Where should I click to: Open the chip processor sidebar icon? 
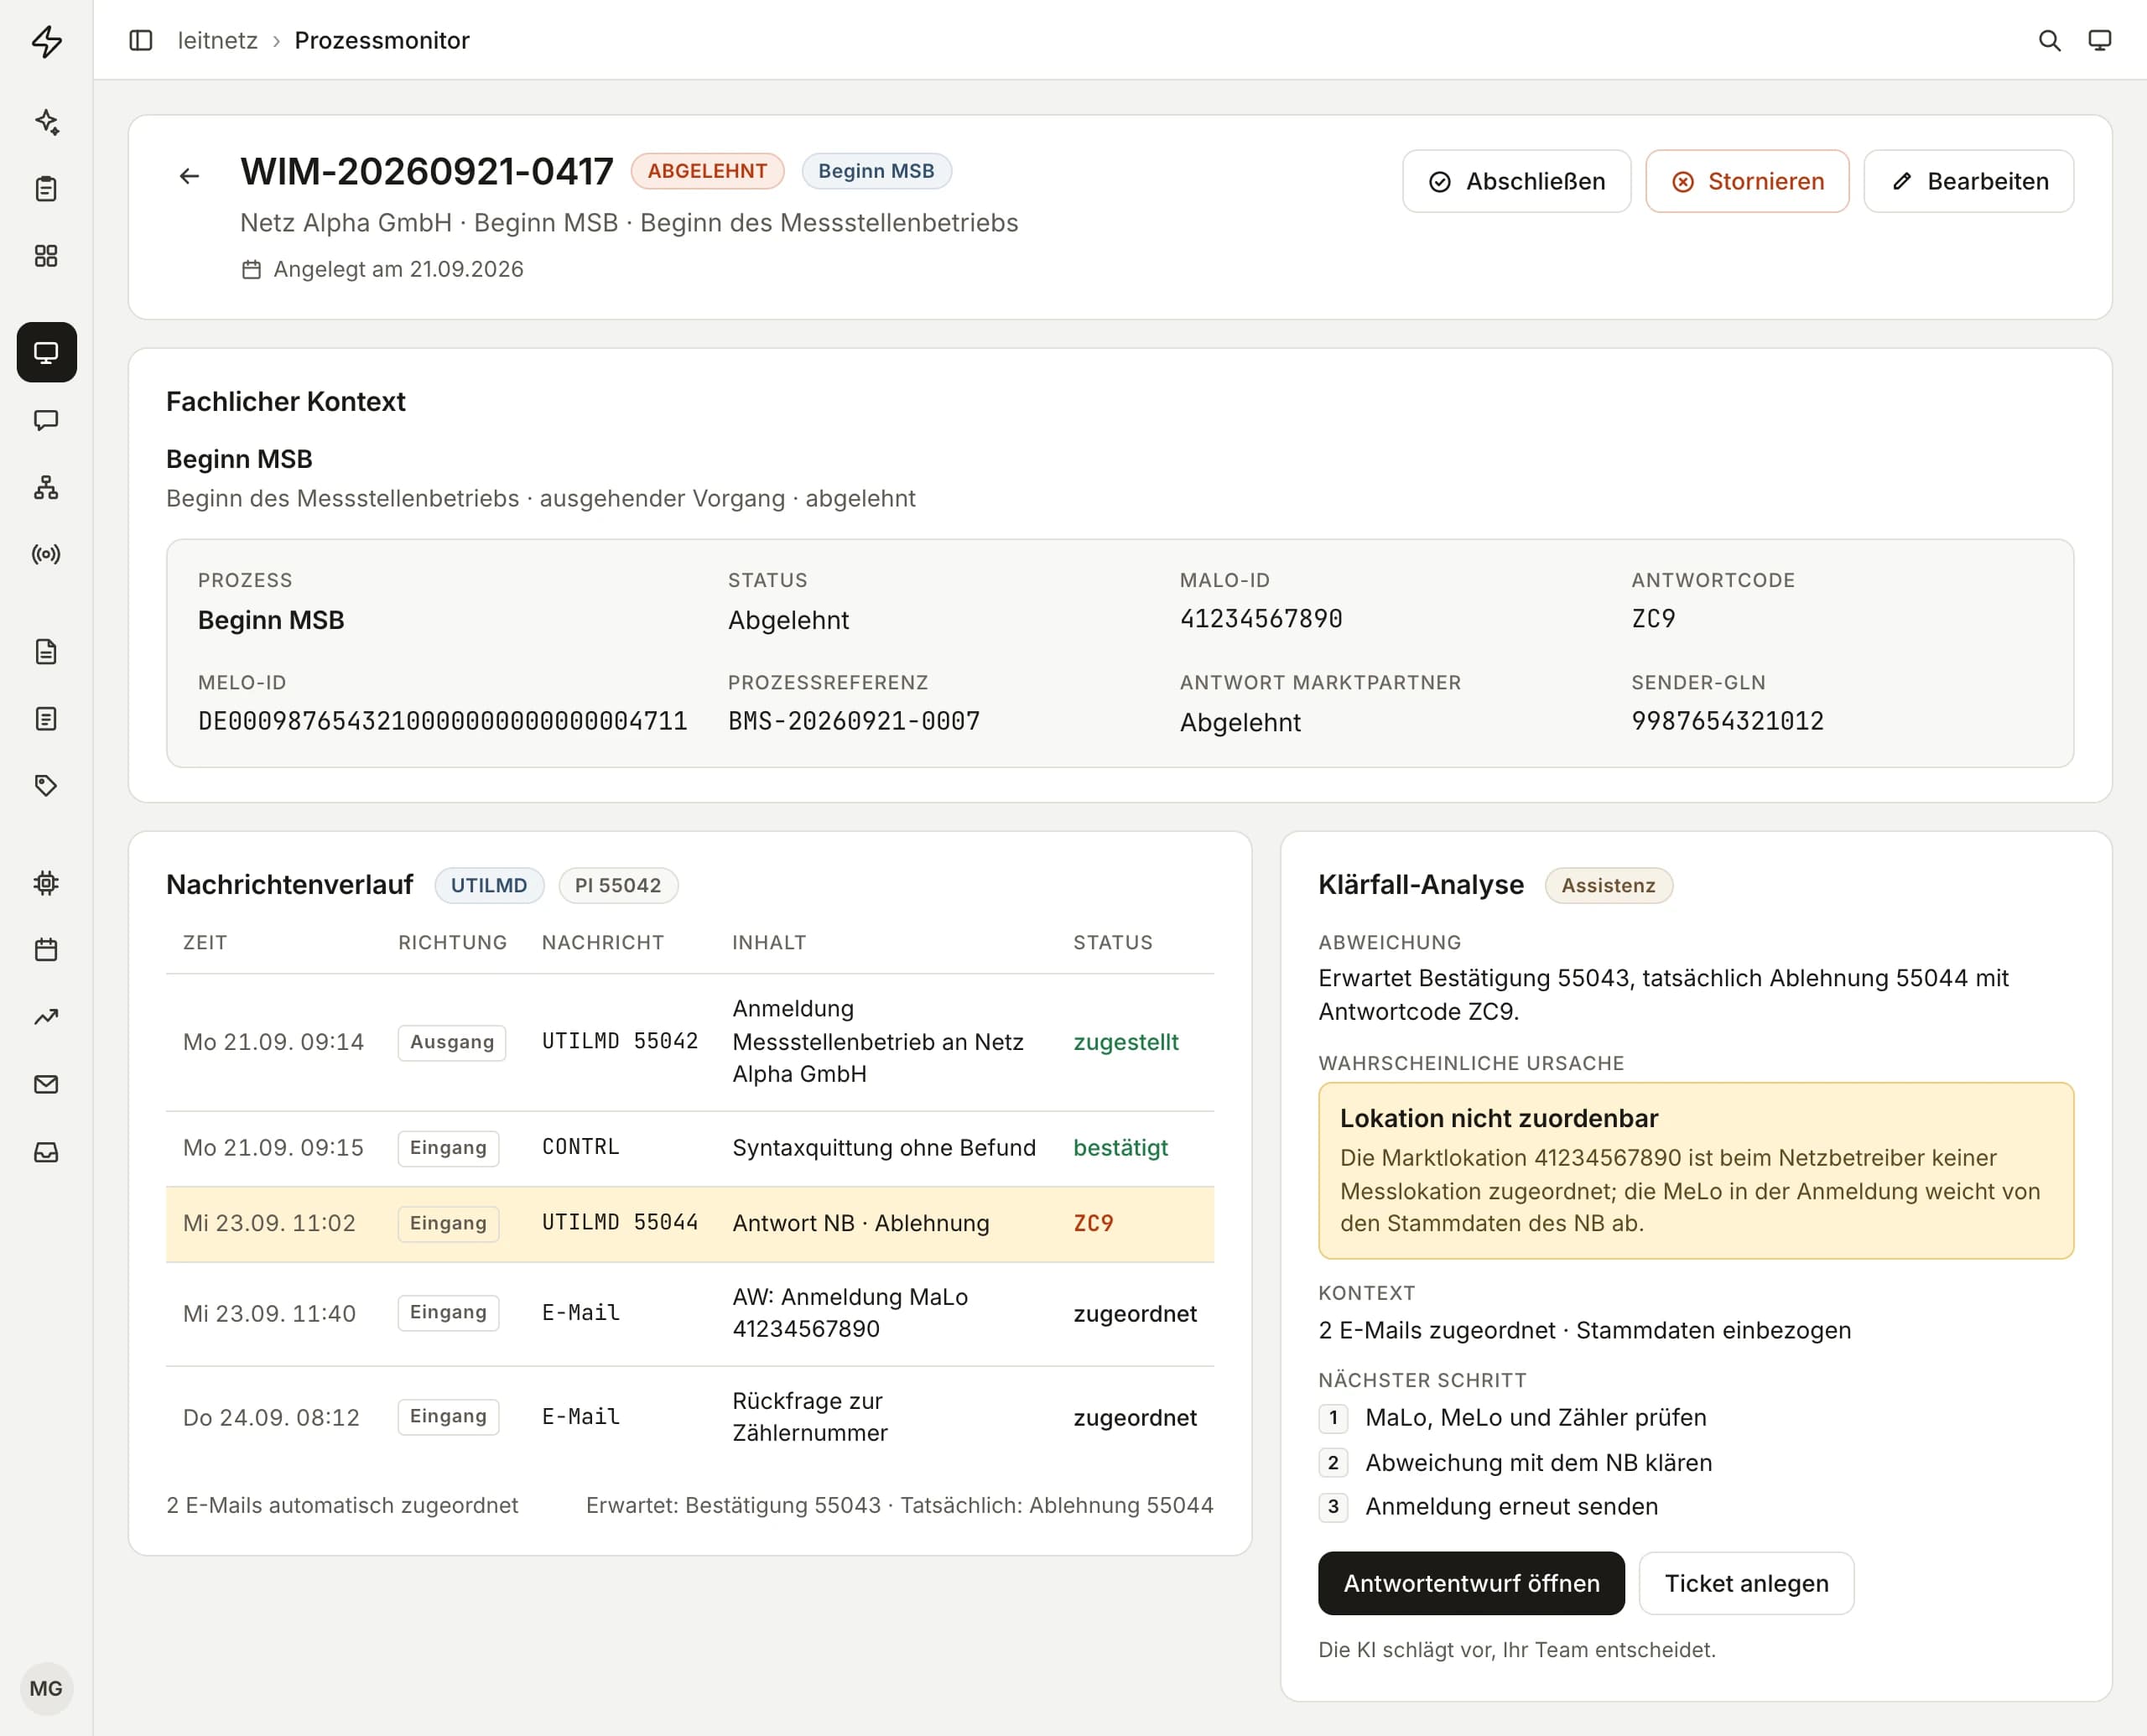coord(46,883)
